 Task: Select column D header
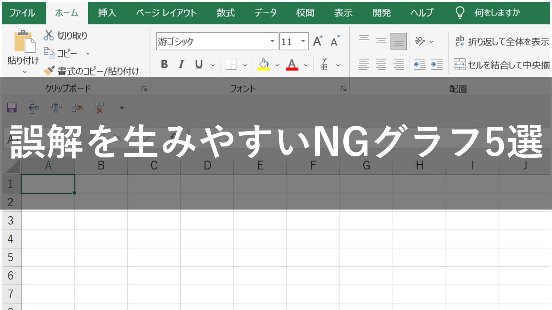pos(207,165)
